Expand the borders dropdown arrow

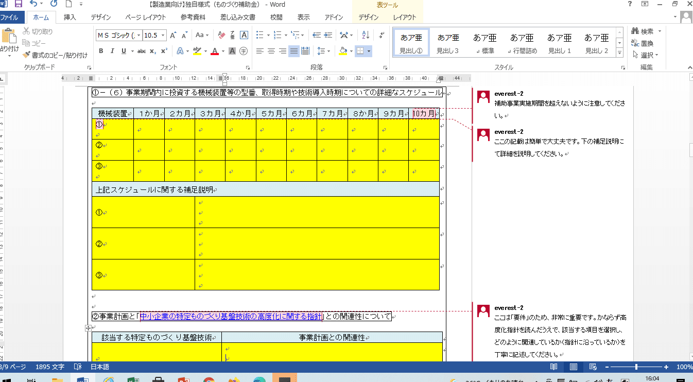[369, 50]
